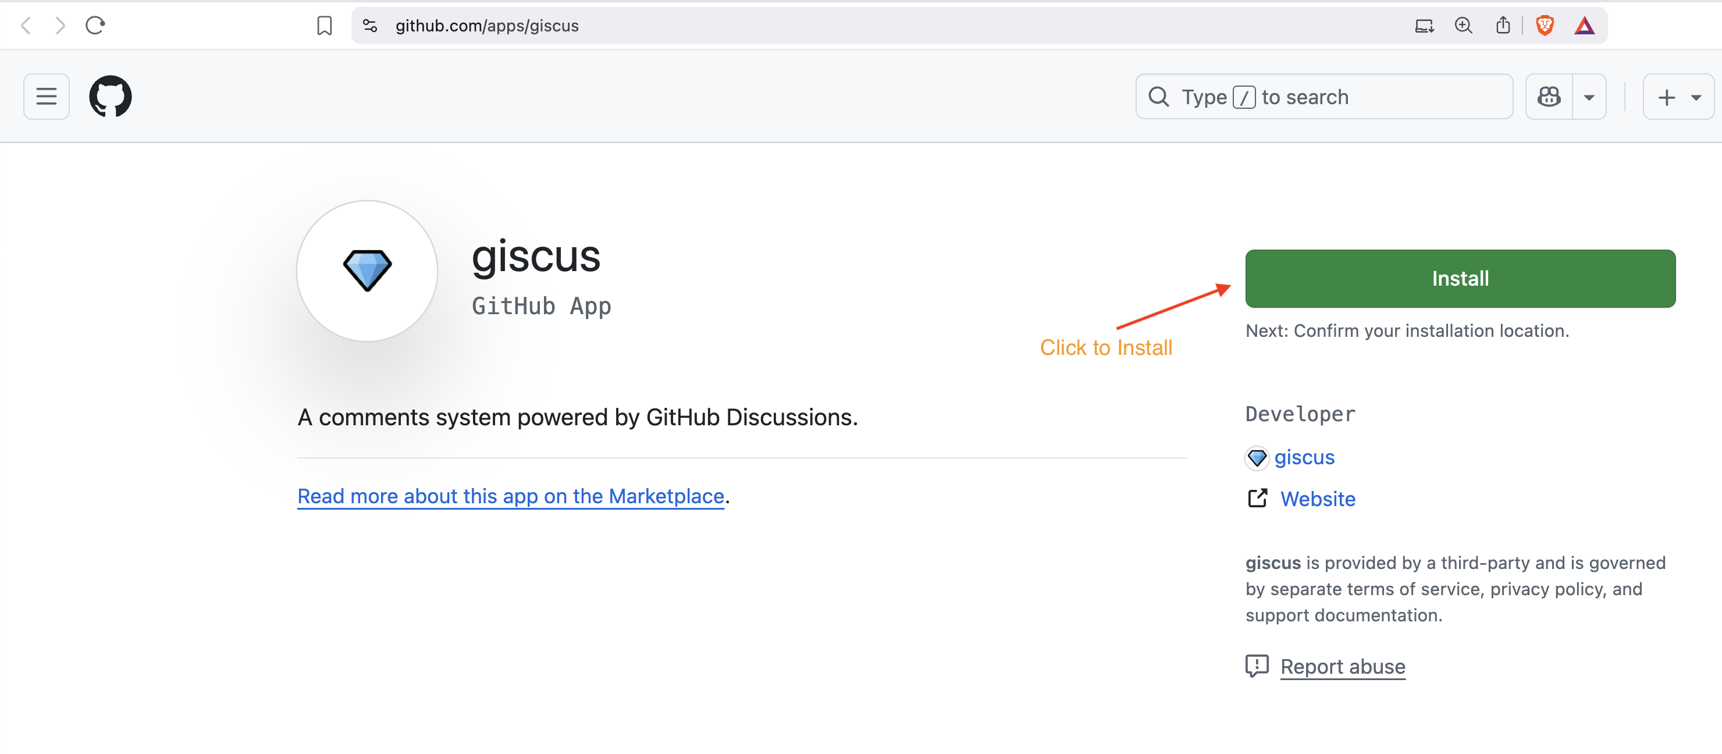This screenshot has width=1722, height=754.
Task: Bookmark this page with bookmark icon
Action: (x=324, y=26)
